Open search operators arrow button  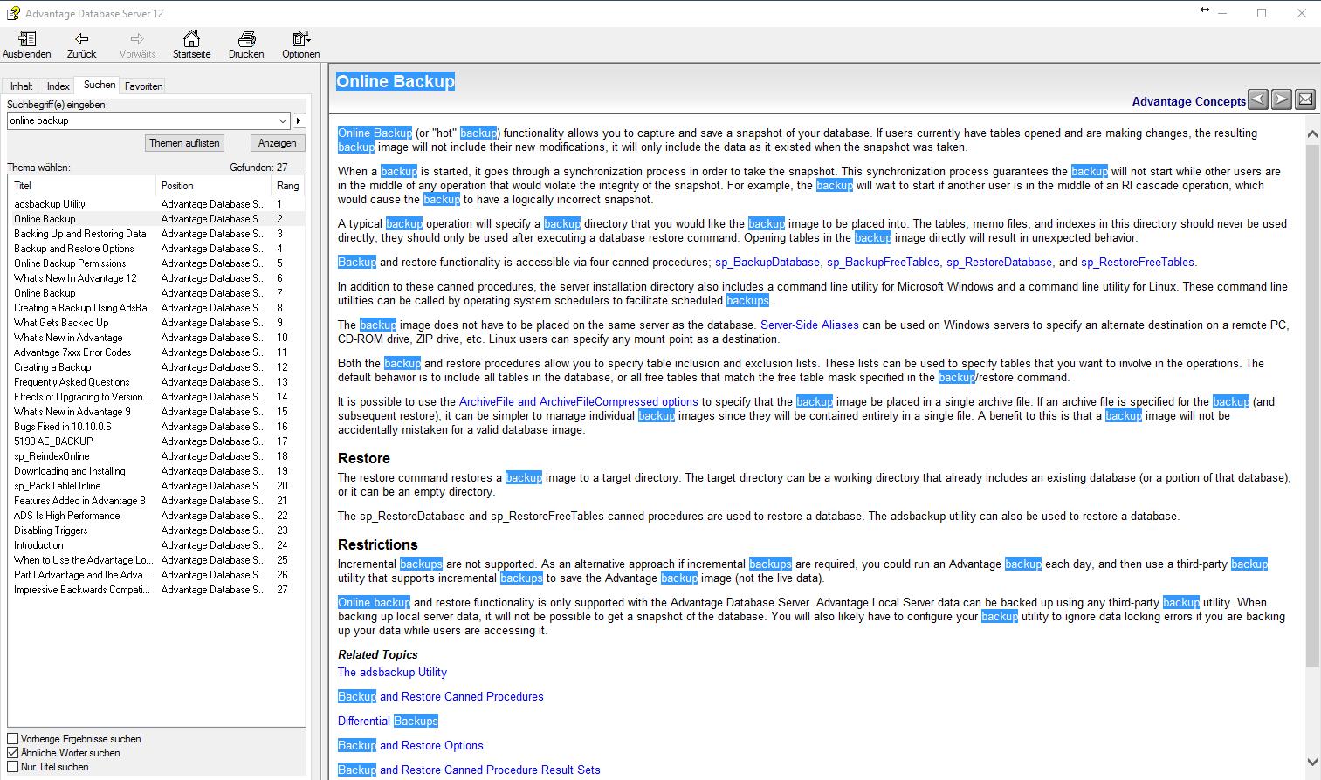click(x=299, y=121)
